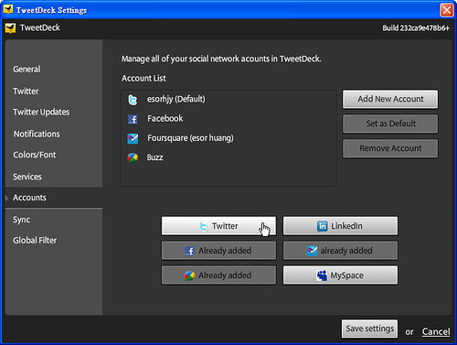
Task: Click the Cancel link
Action: (x=436, y=331)
